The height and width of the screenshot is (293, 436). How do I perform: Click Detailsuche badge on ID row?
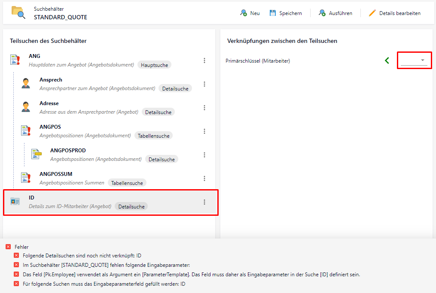[x=131, y=207]
